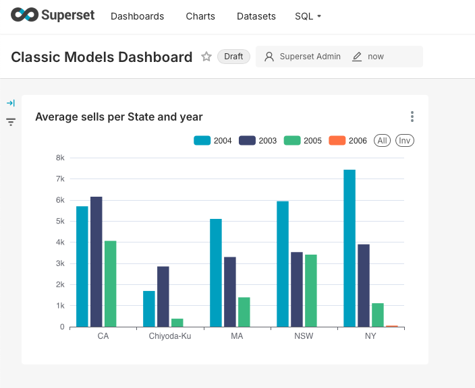Hide the 2006 series via legend
The width and height of the screenshot is (475, 388).
click(347, 141)
